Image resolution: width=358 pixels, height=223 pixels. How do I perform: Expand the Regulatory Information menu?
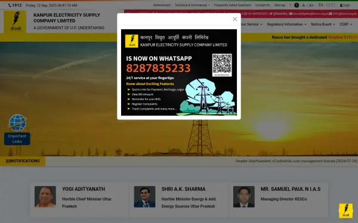click(286, 24)
